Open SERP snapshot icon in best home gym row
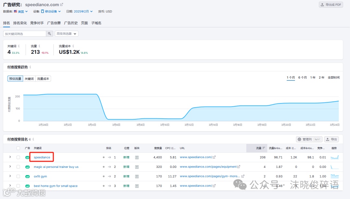Screen dimensions: 350x199 (137, 186)
